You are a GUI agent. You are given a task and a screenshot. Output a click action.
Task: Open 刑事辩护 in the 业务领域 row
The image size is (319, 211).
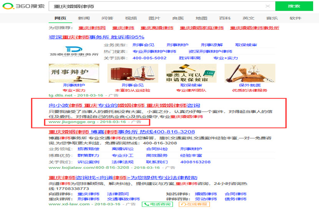[x=191, y=149]
